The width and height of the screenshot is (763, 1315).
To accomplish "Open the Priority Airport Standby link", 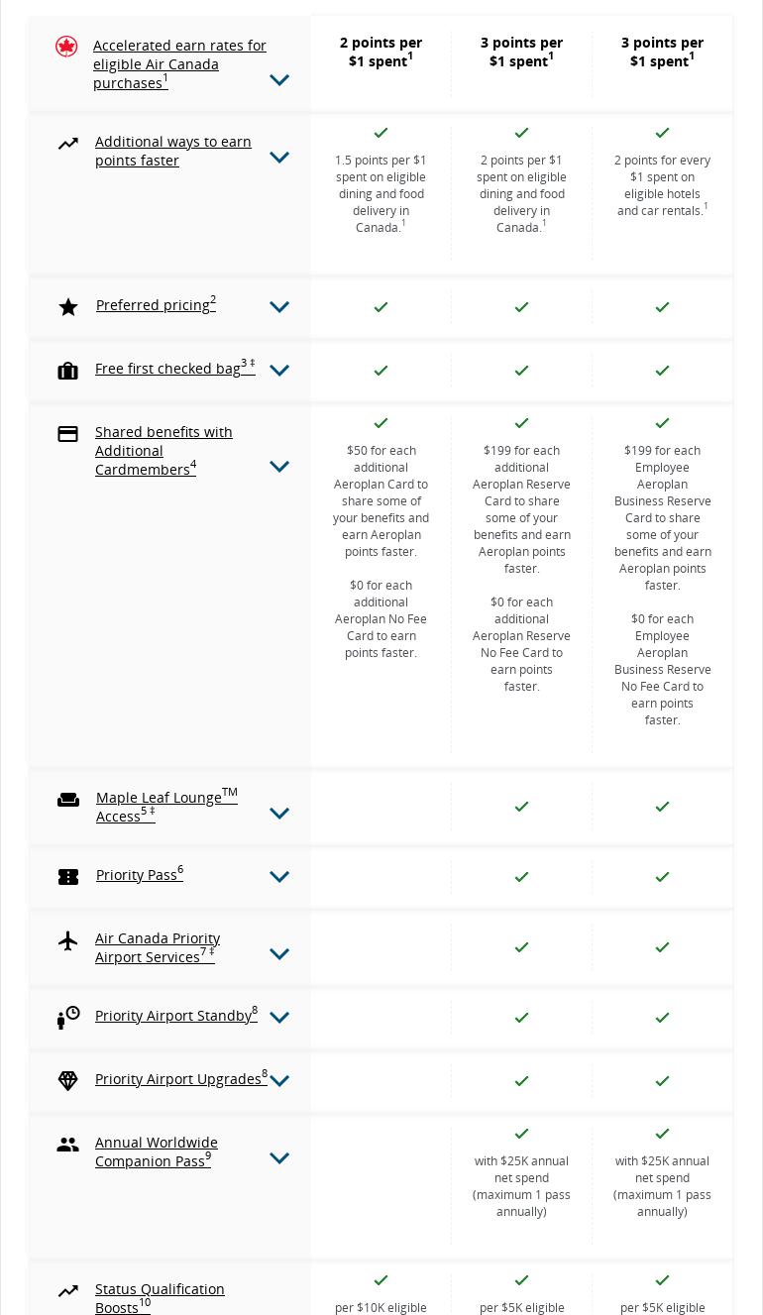I will [x=175, y=1016].
